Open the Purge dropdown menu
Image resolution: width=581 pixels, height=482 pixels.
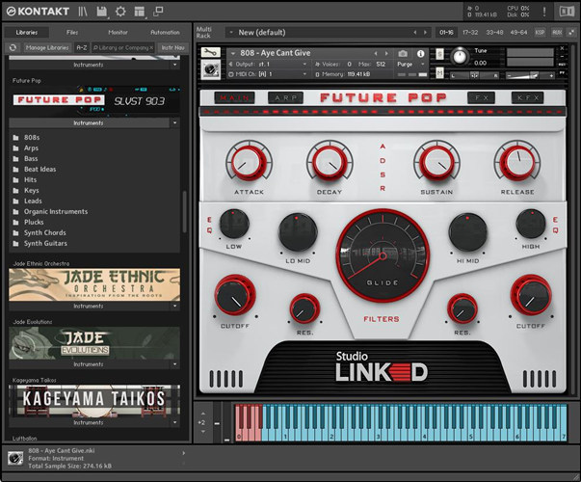(x=410, y=64)
